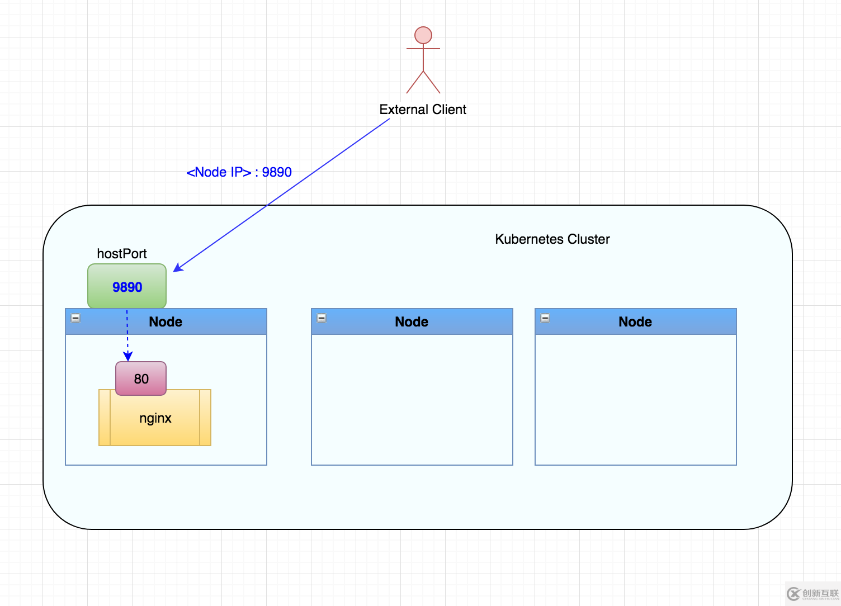Select the green 9890 hostPort box
The width and height of the screenshot is (841, 606).
[127, 286]
